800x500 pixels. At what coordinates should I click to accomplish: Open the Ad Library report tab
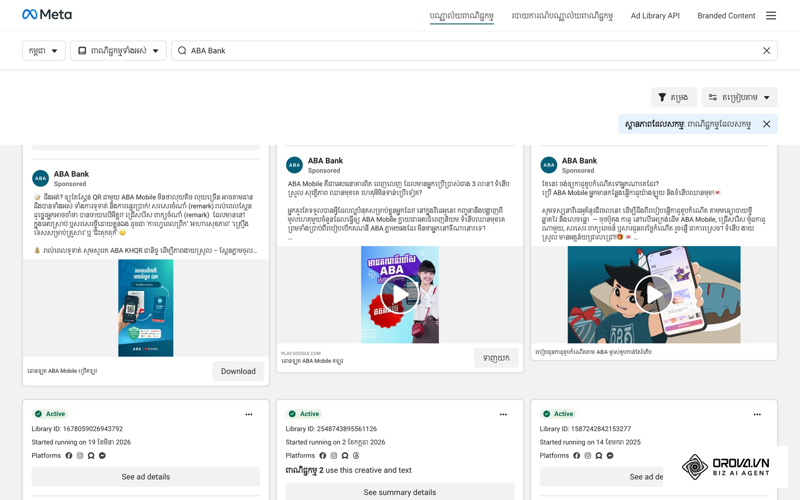point(562,15)
